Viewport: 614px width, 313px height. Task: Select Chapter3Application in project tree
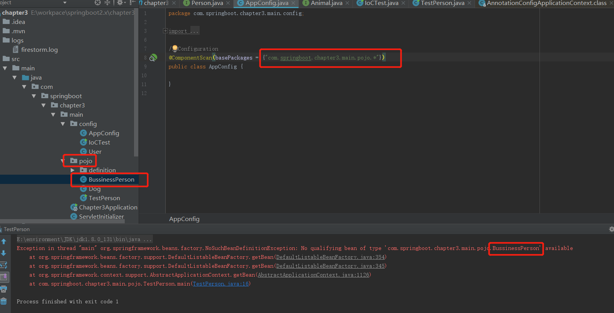point(104,208)
